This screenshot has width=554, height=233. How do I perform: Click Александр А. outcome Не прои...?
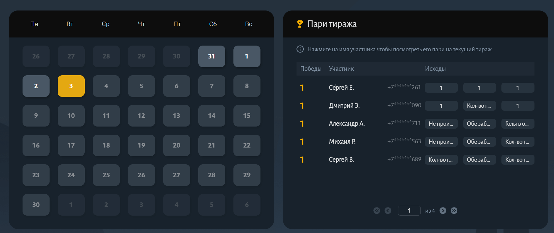click(x=441, y=124)
